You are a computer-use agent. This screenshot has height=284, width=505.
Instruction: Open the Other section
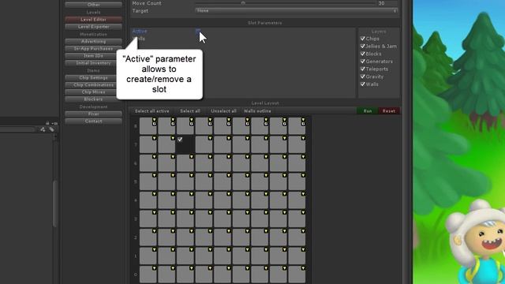93,5
